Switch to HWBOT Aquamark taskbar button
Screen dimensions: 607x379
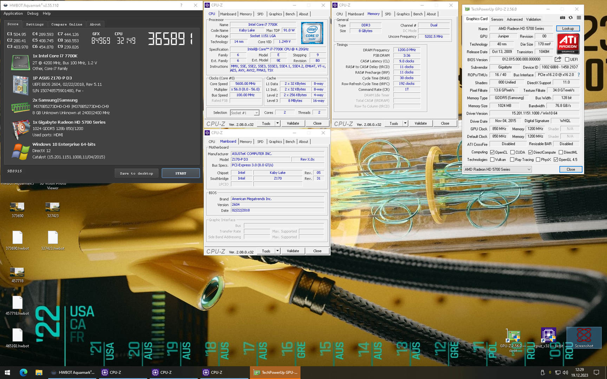(x=72, y=372)
